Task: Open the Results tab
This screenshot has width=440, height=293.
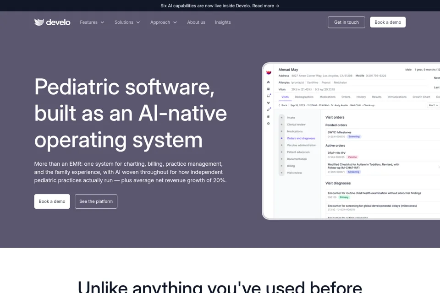Action: point(377,97)
